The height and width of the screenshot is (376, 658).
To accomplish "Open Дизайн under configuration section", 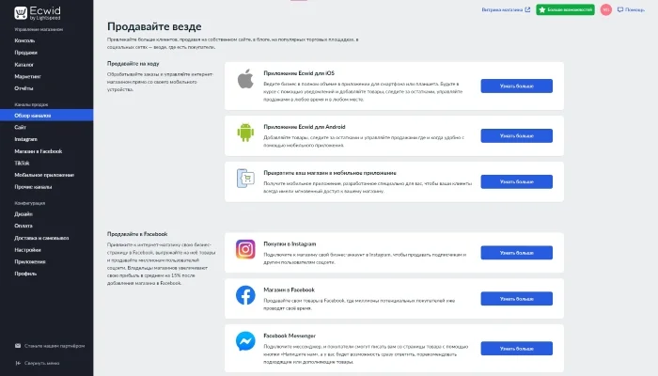I will pyautogui.click(x=23, y=214).
